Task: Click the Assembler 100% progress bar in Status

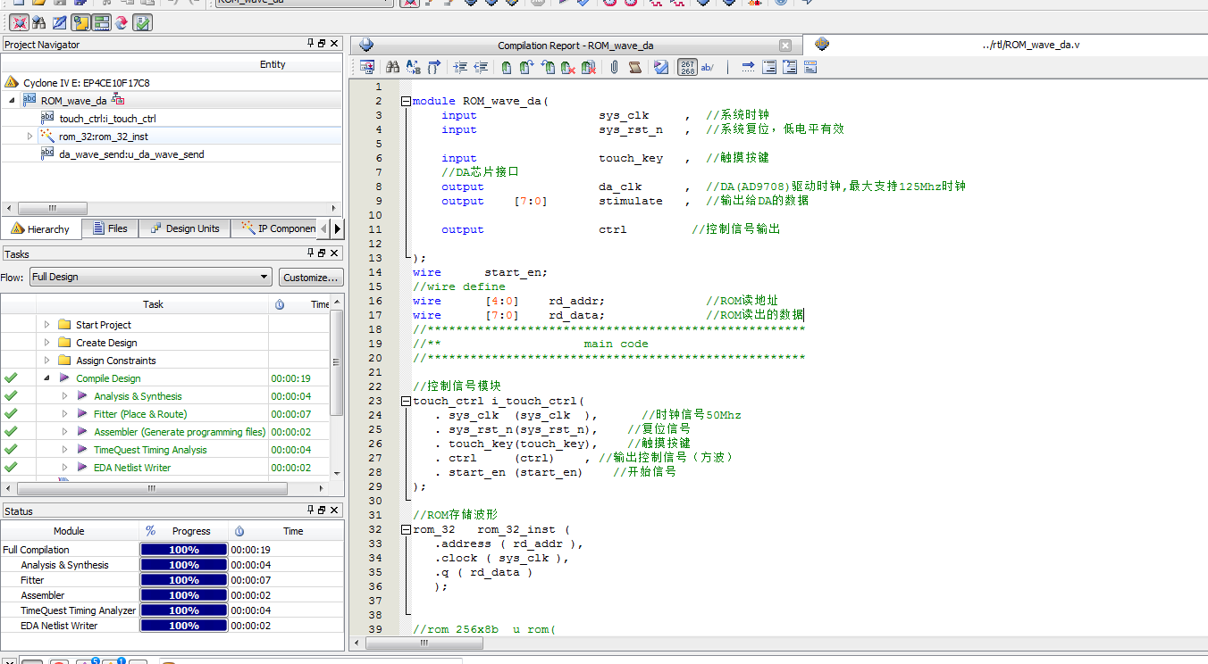Action: (184, 595)
